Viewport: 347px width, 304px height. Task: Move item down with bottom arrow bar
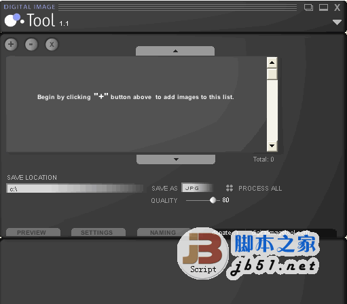(176, 159)
